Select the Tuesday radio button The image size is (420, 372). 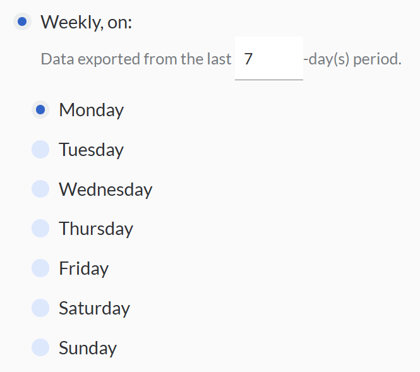(40, 150)
